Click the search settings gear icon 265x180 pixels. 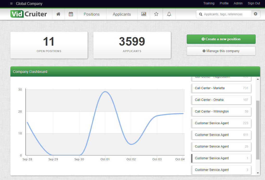click(256, 14)
